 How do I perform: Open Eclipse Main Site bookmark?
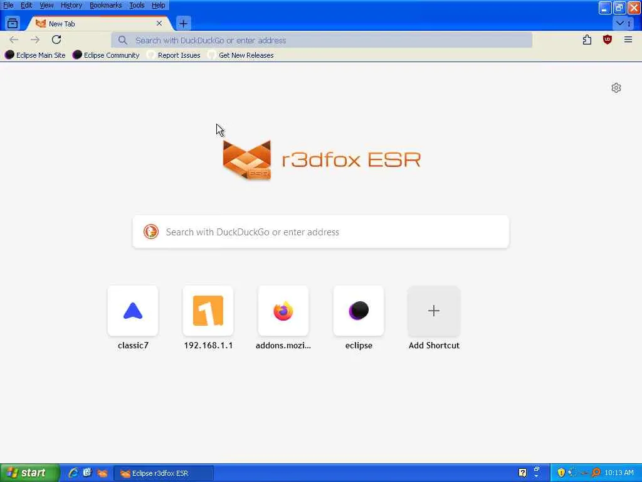tap(35, 55)
